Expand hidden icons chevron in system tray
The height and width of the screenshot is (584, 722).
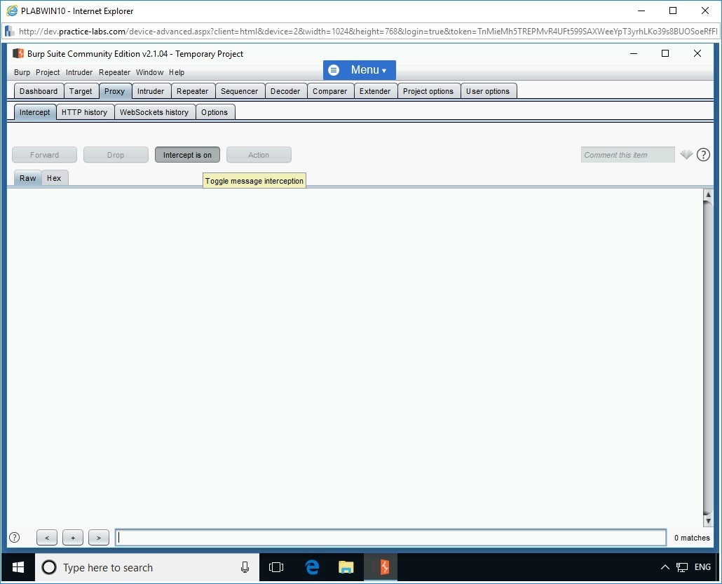pyautogui.click(x=665, y=567)
